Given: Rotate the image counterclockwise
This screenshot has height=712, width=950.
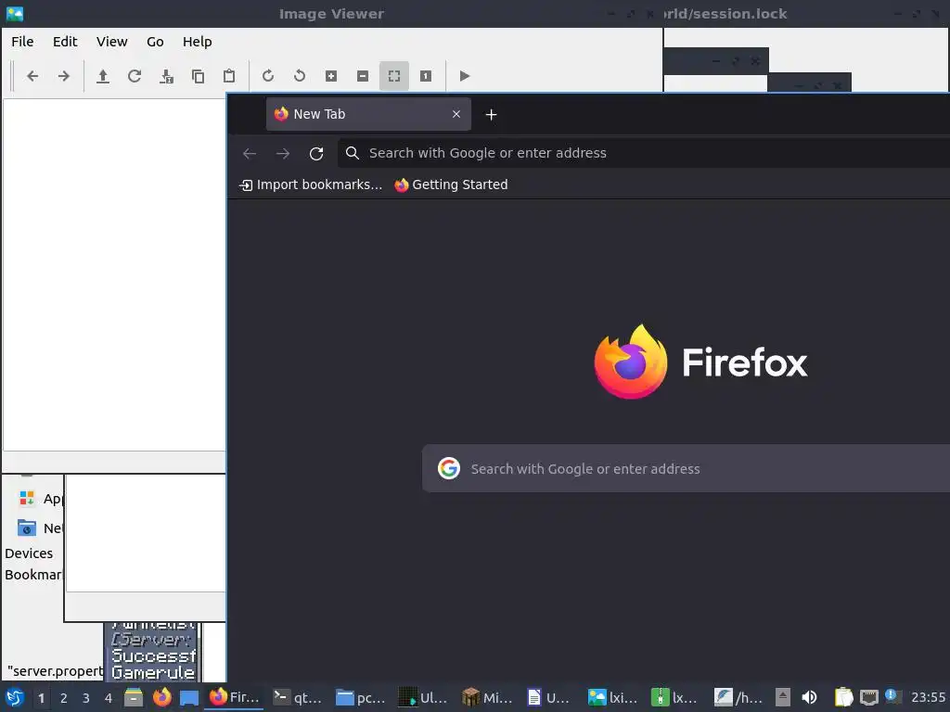Looking at the screenshot, I should click(x=300, y=76).
